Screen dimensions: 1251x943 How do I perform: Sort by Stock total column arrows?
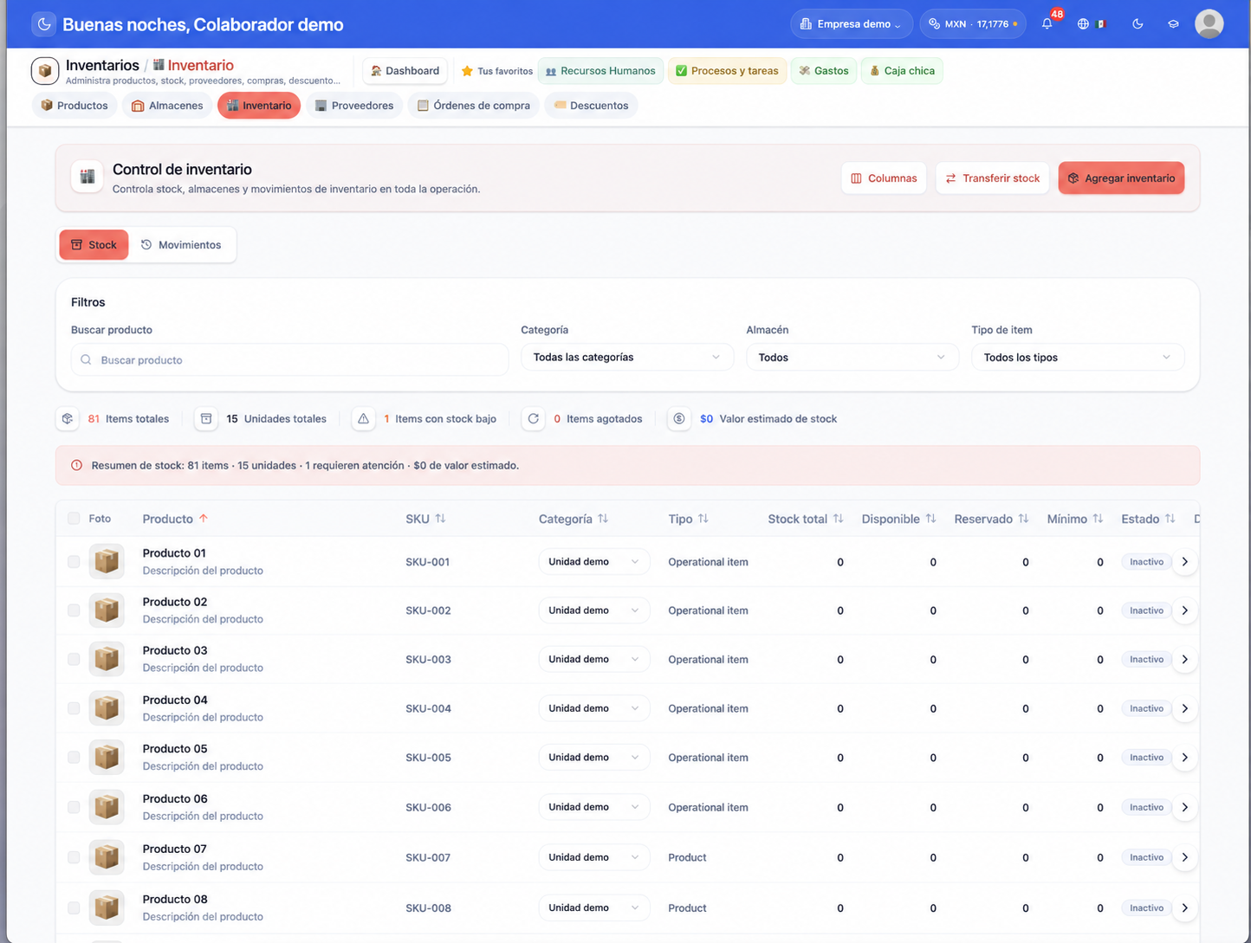[838, 519]
